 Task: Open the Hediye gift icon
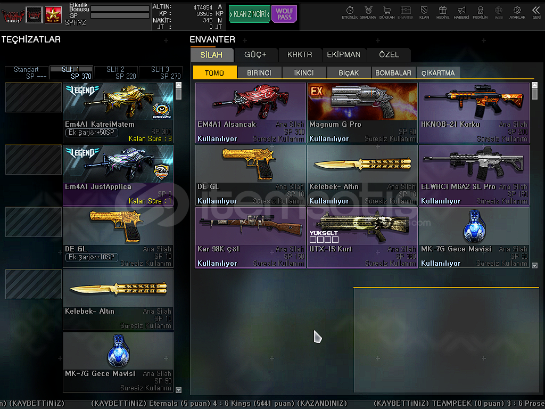[x=442, y=13]
